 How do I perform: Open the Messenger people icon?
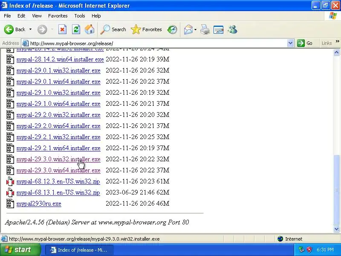[232, 29]
